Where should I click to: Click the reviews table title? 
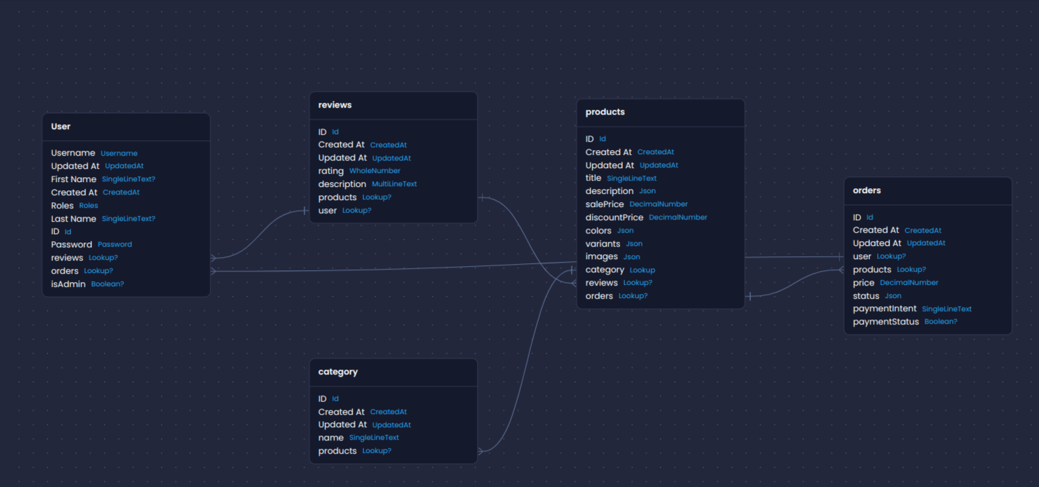coord(335,105)
